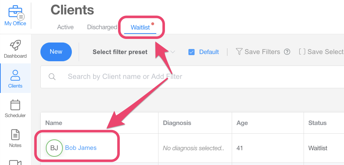Toggle the Default checkbox
This screenshot has width=344, height=165.
192,52
